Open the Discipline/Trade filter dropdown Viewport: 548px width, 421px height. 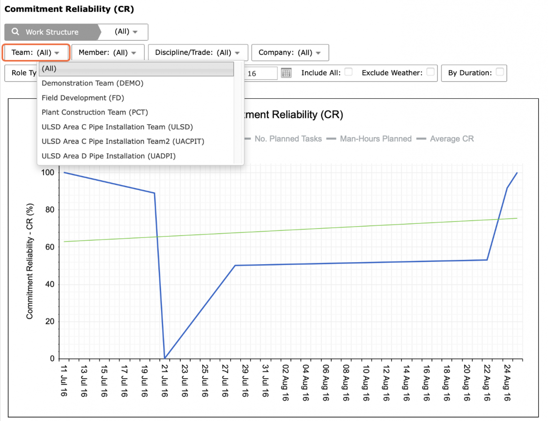(198, 52)
